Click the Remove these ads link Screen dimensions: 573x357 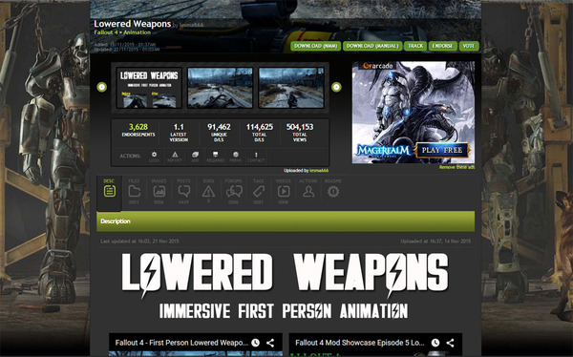[x=456, y=167]
